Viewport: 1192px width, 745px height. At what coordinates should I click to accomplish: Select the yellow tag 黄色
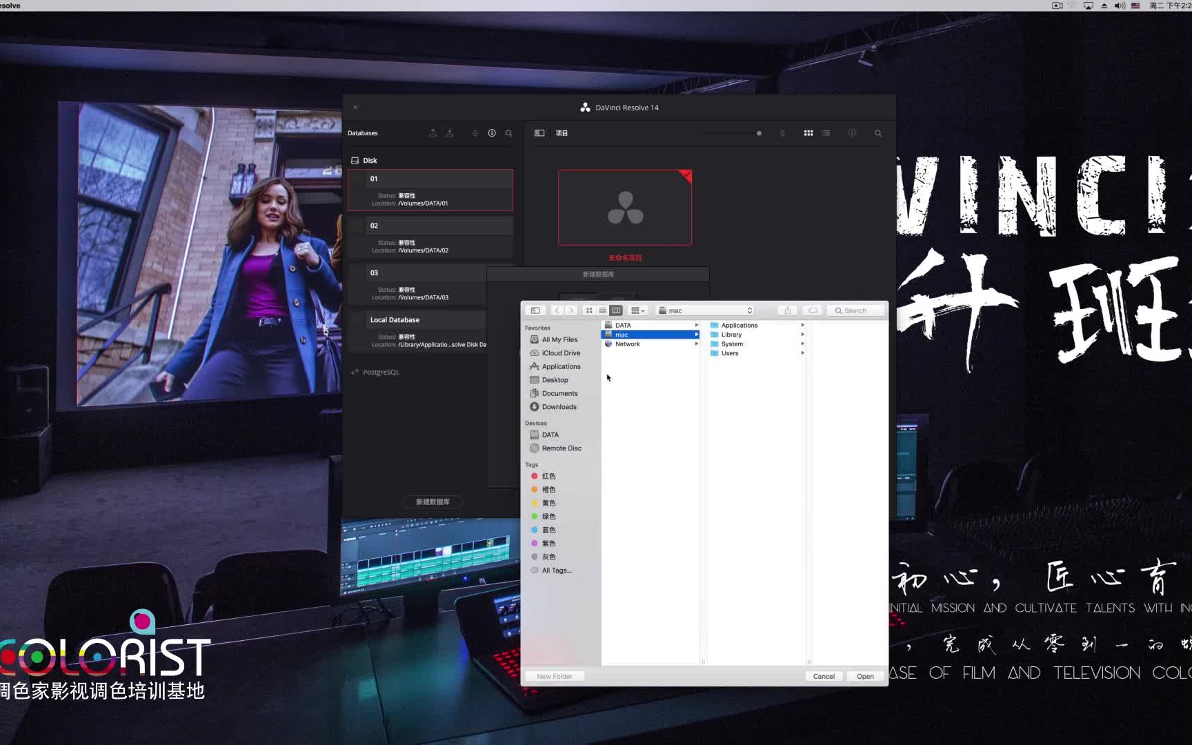pyautogui.click(x=544, y=503)
